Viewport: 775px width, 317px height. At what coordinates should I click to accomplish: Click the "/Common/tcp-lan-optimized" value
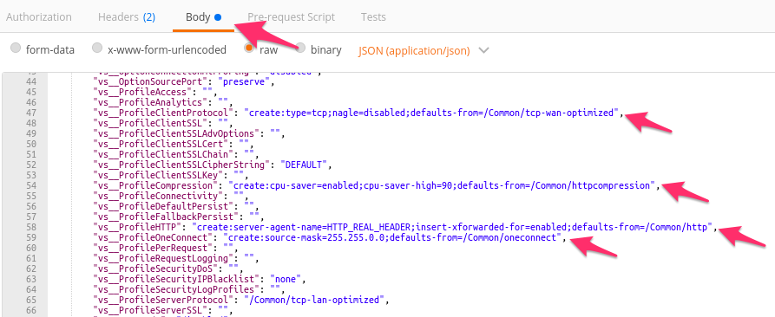(x=314, y=300)
